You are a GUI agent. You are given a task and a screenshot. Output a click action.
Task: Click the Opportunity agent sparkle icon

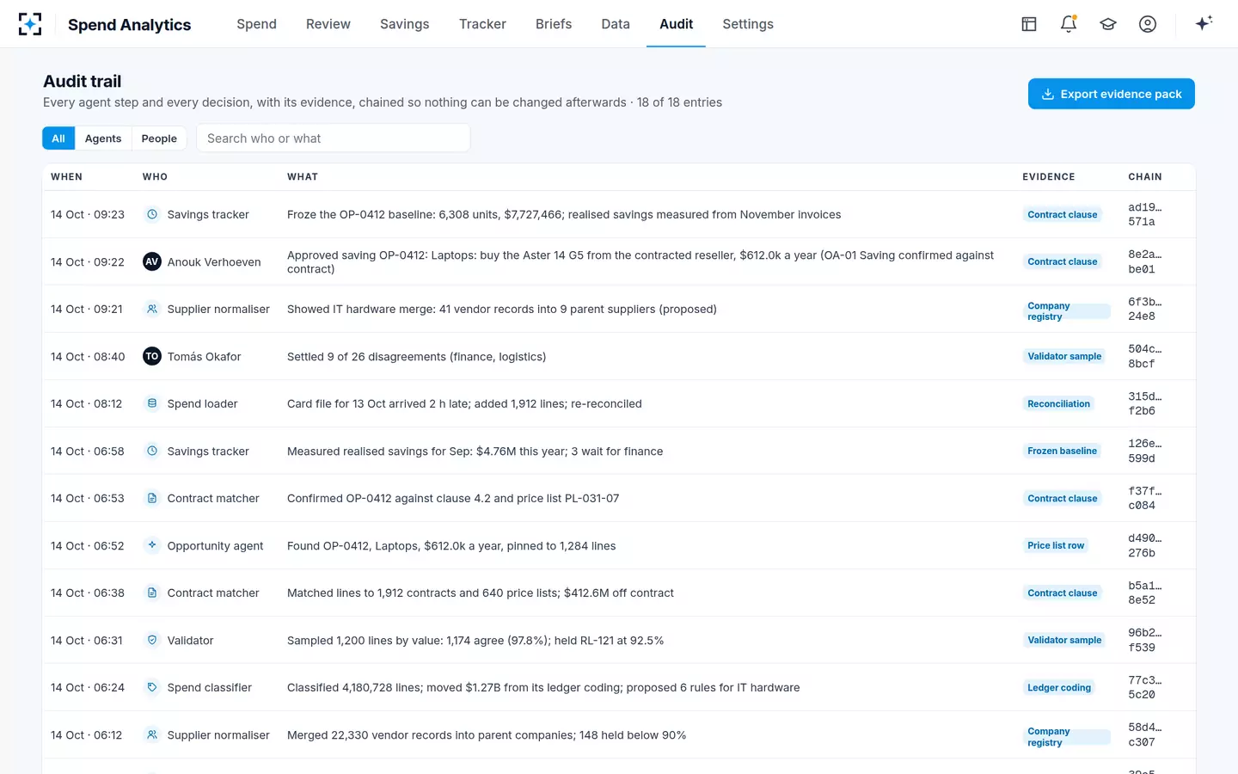(x=152, y=545)
